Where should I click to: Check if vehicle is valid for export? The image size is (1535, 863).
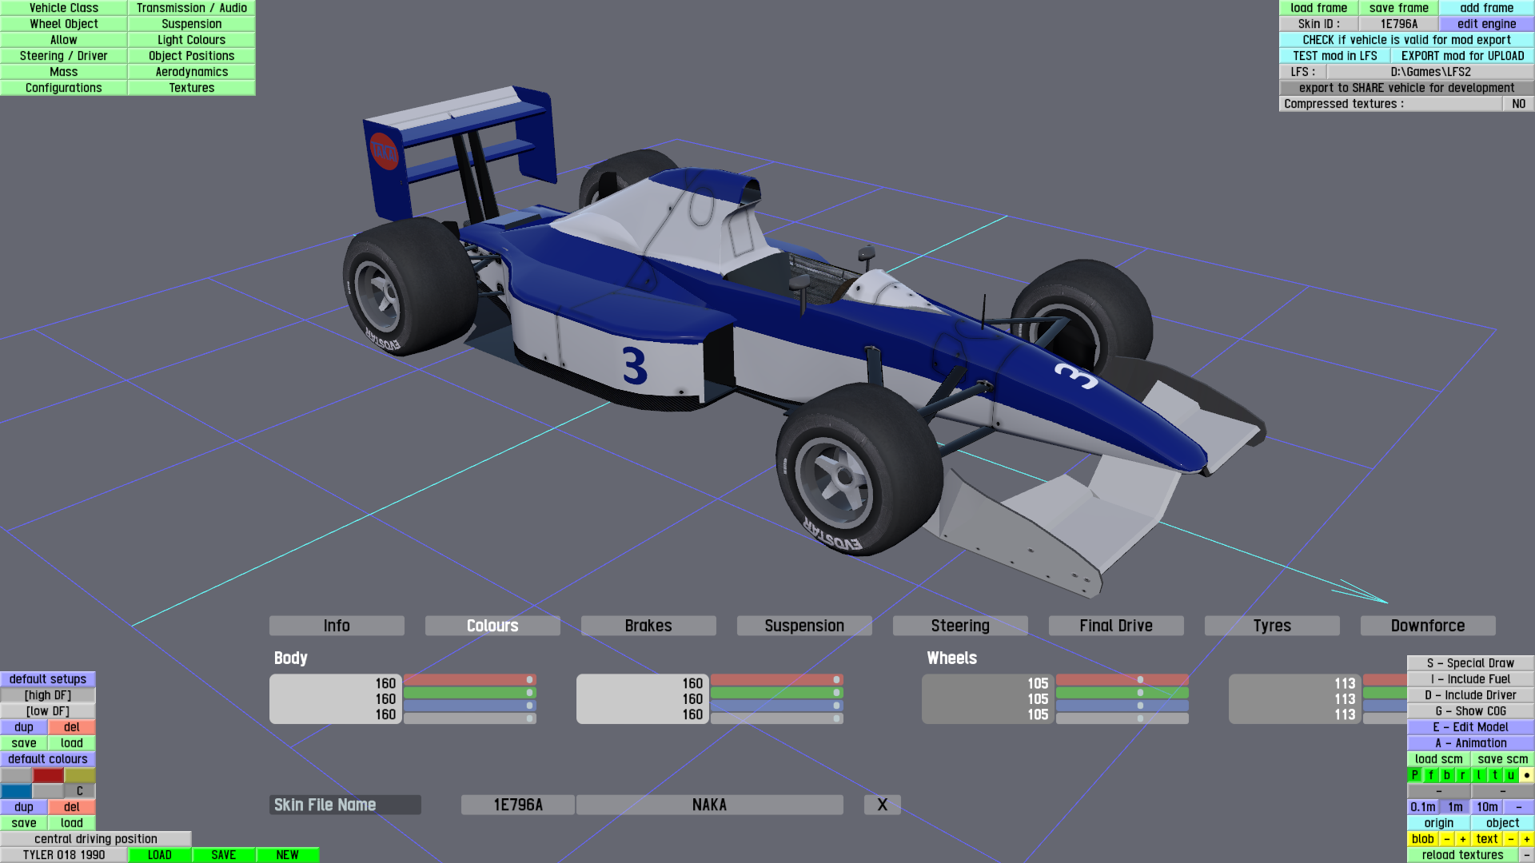coord(1407,40)
